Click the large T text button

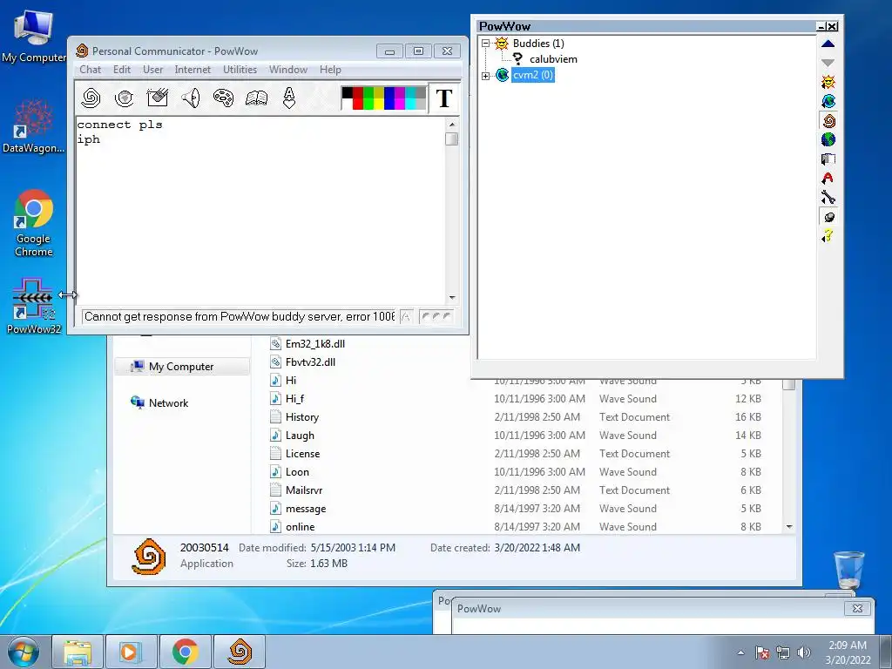pos(443,98)
